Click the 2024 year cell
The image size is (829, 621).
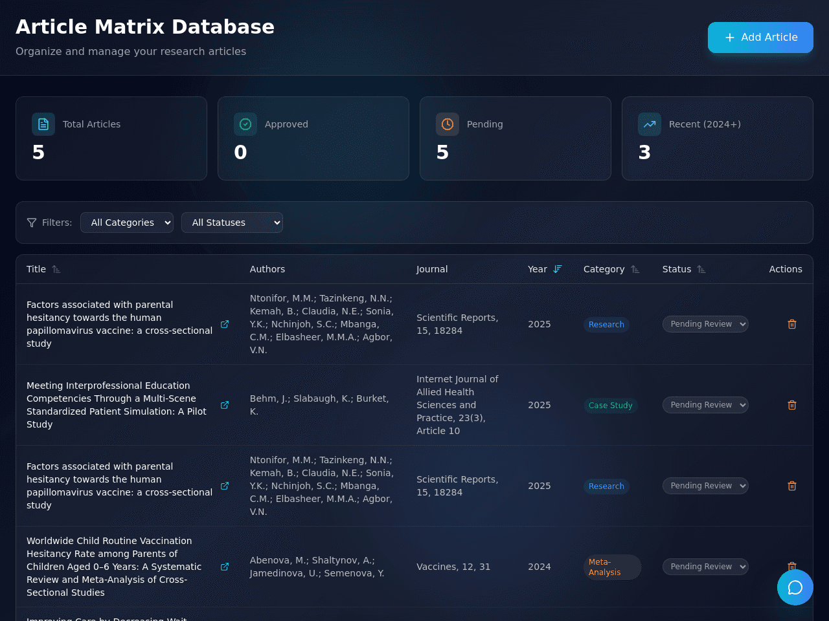(539, 567)
